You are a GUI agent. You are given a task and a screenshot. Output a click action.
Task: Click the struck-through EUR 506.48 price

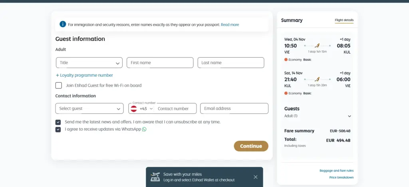coord(340,131)
